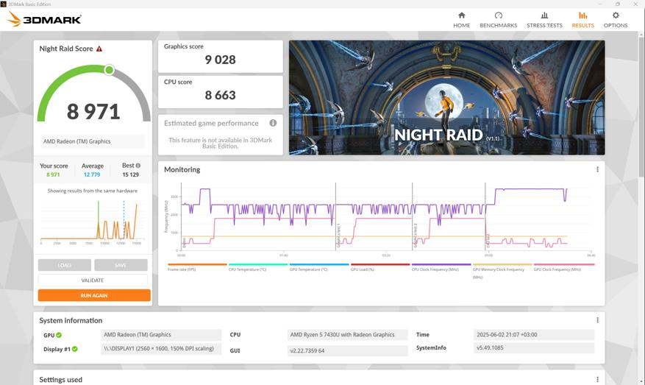Click the SAVE button
Viewport: 645px width, 385px height.
(121, 265)
